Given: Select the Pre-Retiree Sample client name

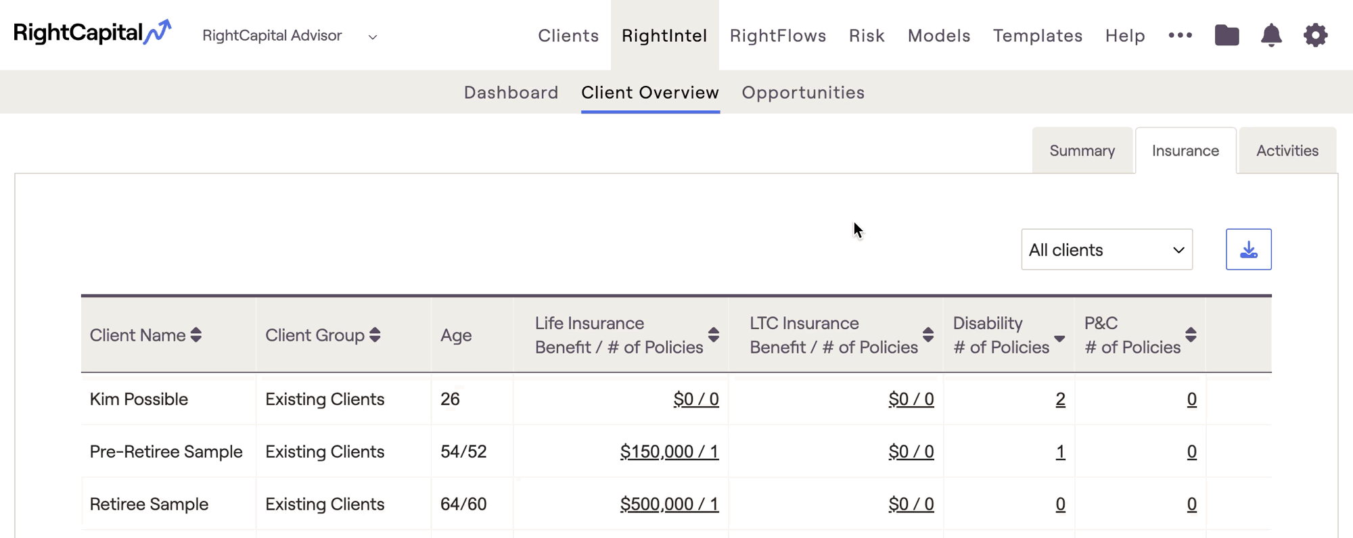Looking at the screenshot, I should 166,451.
